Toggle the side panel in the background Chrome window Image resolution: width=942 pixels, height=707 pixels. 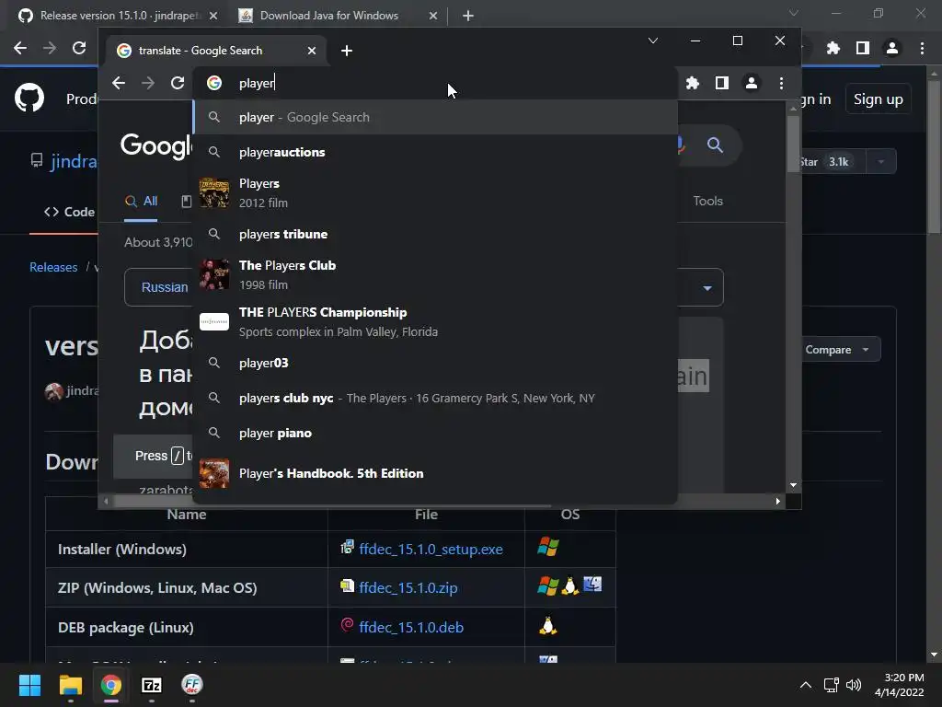point(863,48)
